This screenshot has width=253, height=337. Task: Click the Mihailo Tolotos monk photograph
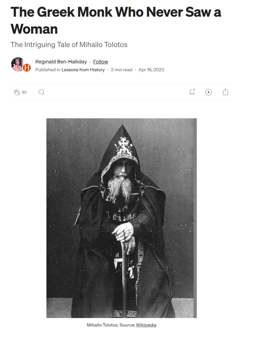(x=122, y=218)
